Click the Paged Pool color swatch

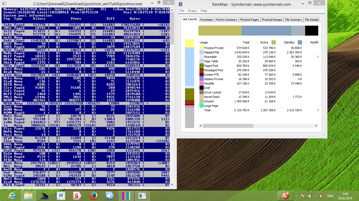pyautogui.click(x=202, y=66)
